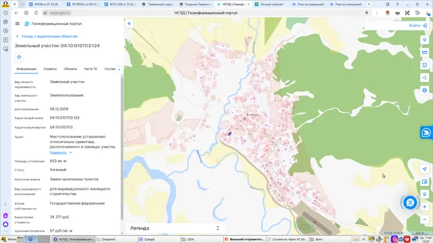Select the measure ruler tool
Image resolution: width=433 pixels, height=243 pixels.
(x=425, y=53)
